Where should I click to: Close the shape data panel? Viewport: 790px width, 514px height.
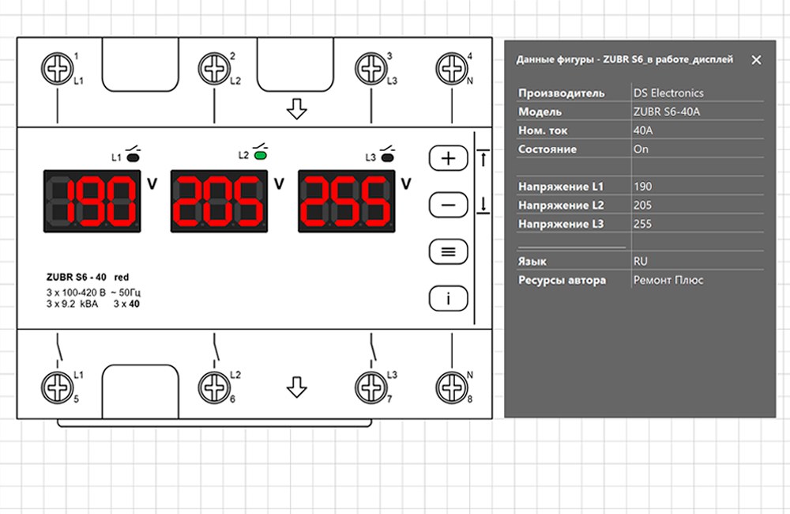(x=756, y=60)
